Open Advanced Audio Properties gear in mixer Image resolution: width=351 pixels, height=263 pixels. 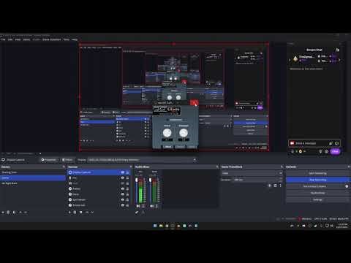tap(137, 213)
